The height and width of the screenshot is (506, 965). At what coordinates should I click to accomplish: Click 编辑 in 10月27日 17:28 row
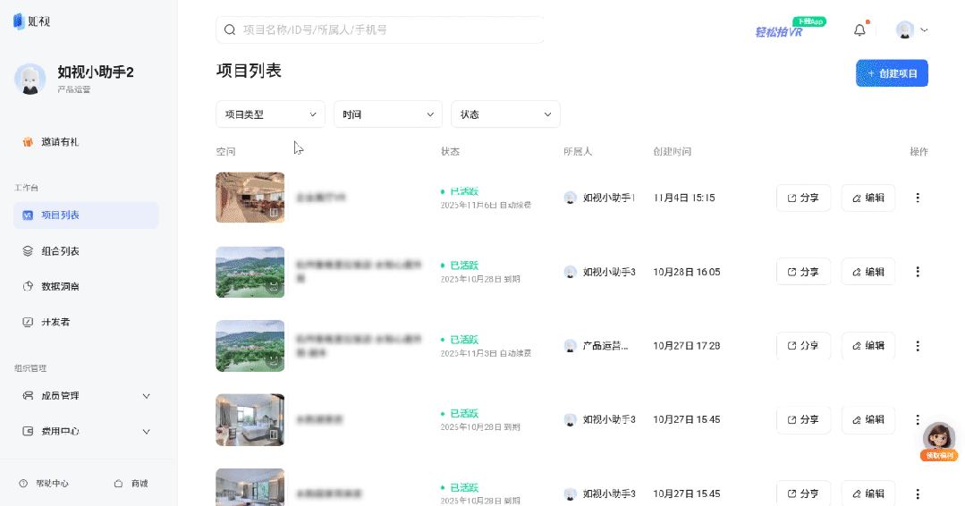pos(868,346)
